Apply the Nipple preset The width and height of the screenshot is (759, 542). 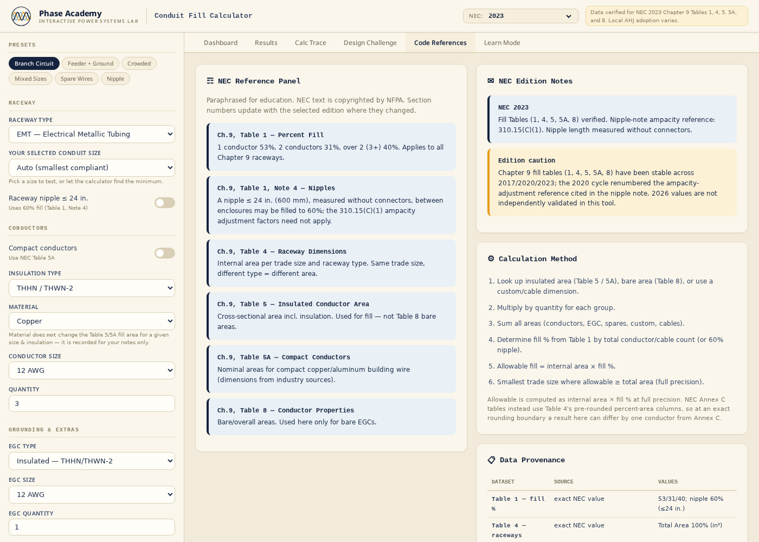pyautogui.click(x=115, y=79)
